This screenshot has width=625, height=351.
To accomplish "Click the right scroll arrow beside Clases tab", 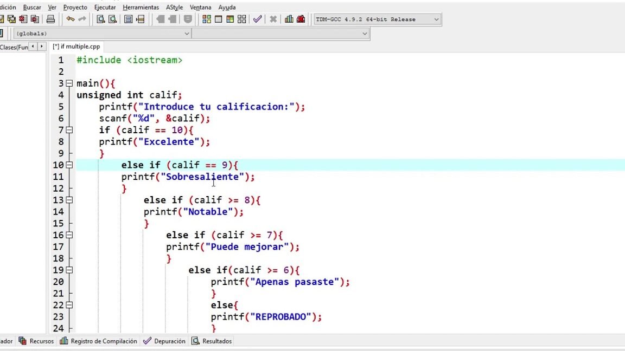I will coord(42,47).
